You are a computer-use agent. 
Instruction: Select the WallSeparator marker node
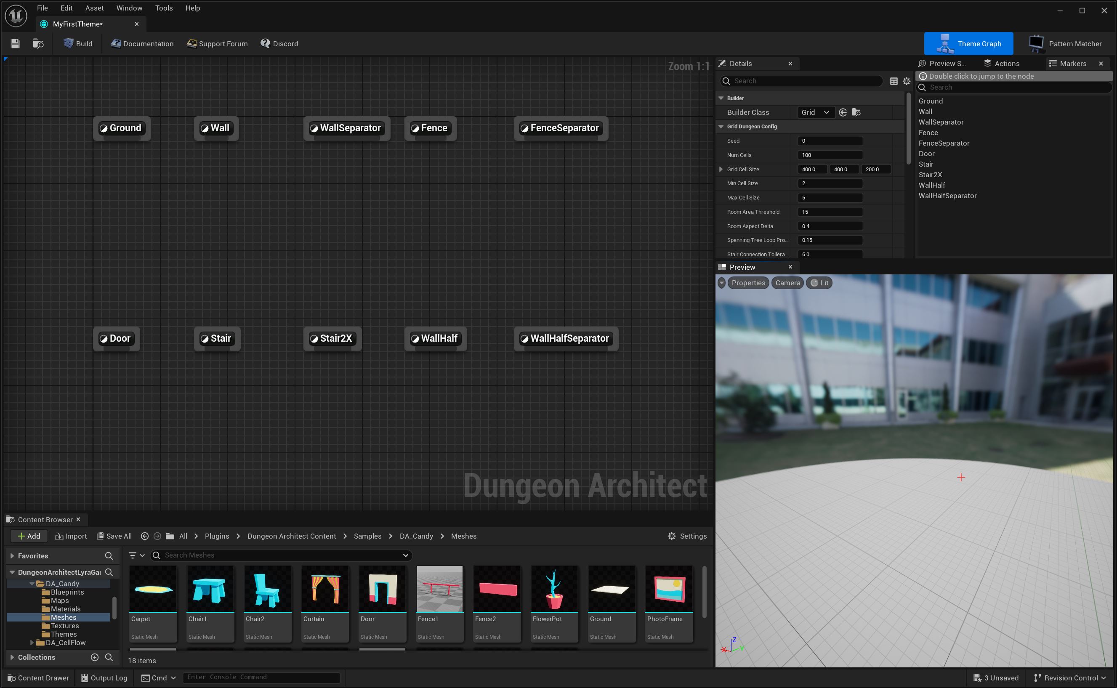pos(347,128)
